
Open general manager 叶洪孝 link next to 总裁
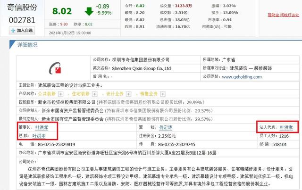(x=39, y=136)
